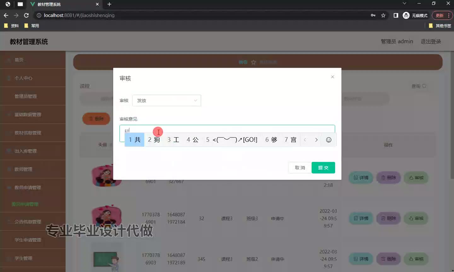454x272 pixels.
Task: Go to previous IME candidate page
Action: [305, 140]
